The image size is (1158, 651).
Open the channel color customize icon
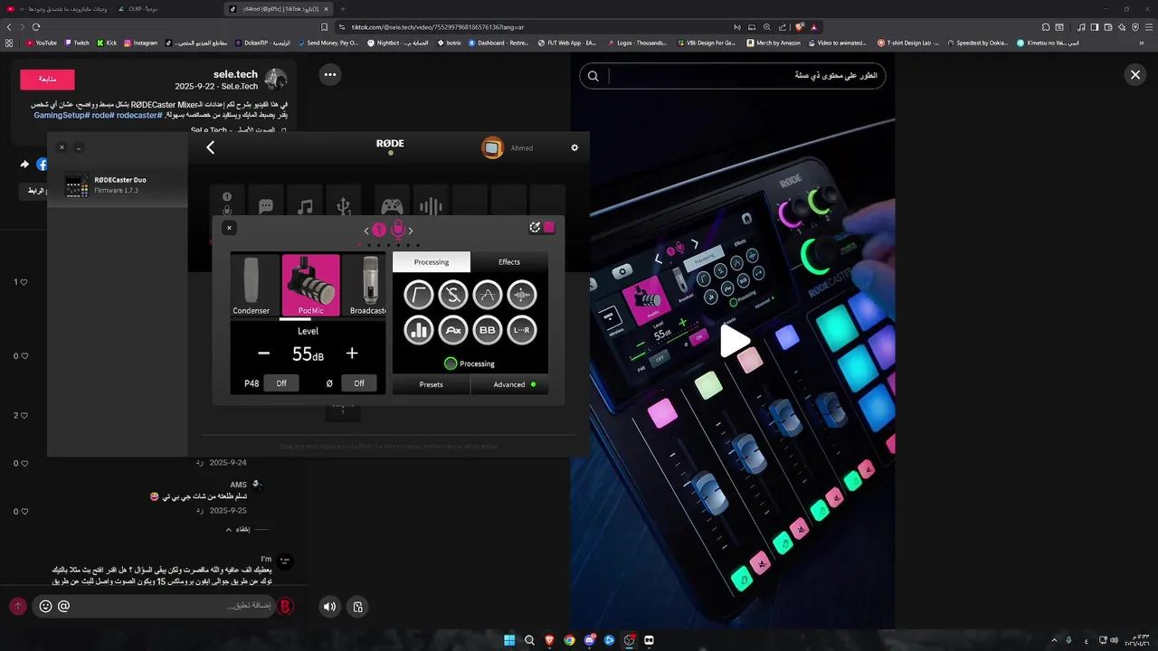coord(535,228)
